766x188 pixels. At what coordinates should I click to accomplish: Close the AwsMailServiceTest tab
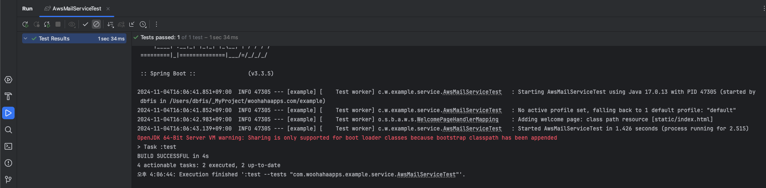click(x=108, y=8)
